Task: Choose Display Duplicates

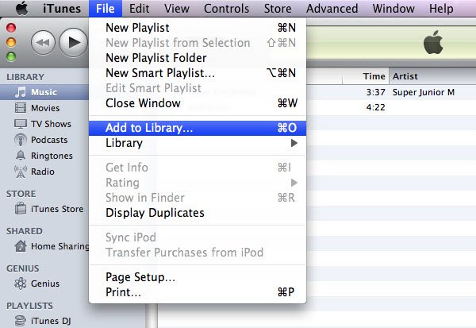Action: click(198, 213)
